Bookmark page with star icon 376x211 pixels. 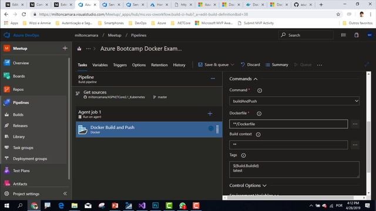338,14
